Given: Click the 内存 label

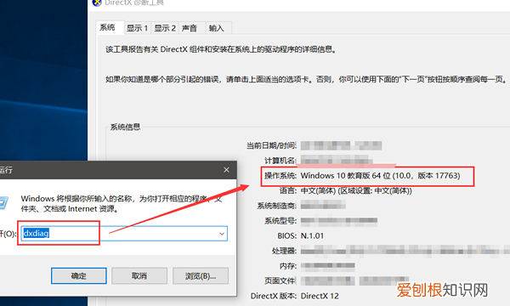Looking at the screenshot, I should [288, 266].
